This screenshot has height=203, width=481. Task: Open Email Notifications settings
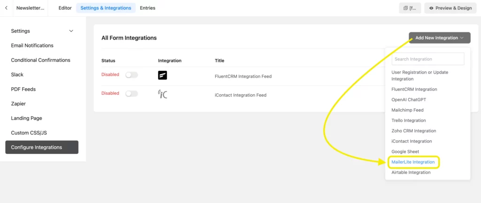[x=32, y=45]
